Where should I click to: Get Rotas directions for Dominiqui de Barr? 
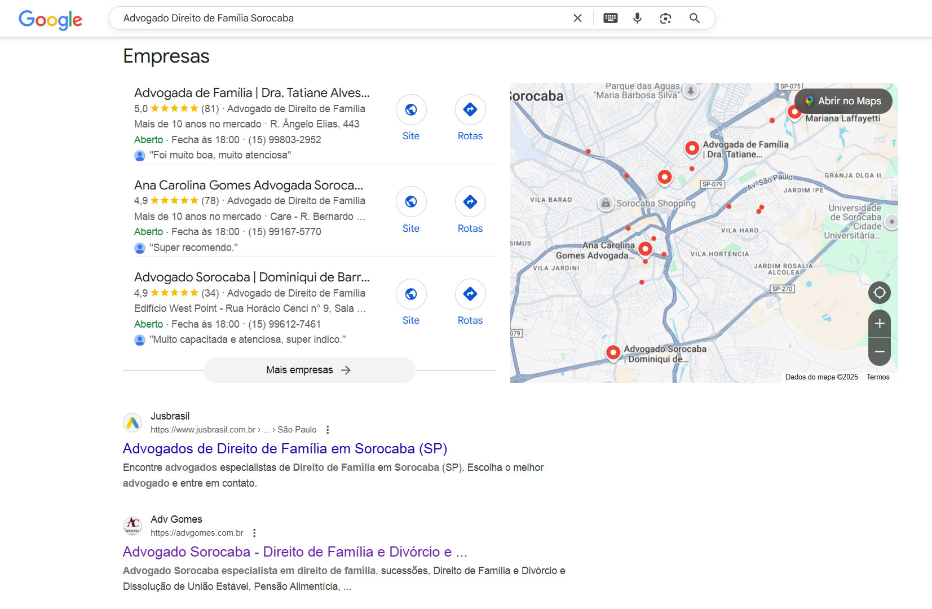coord(470,294)
